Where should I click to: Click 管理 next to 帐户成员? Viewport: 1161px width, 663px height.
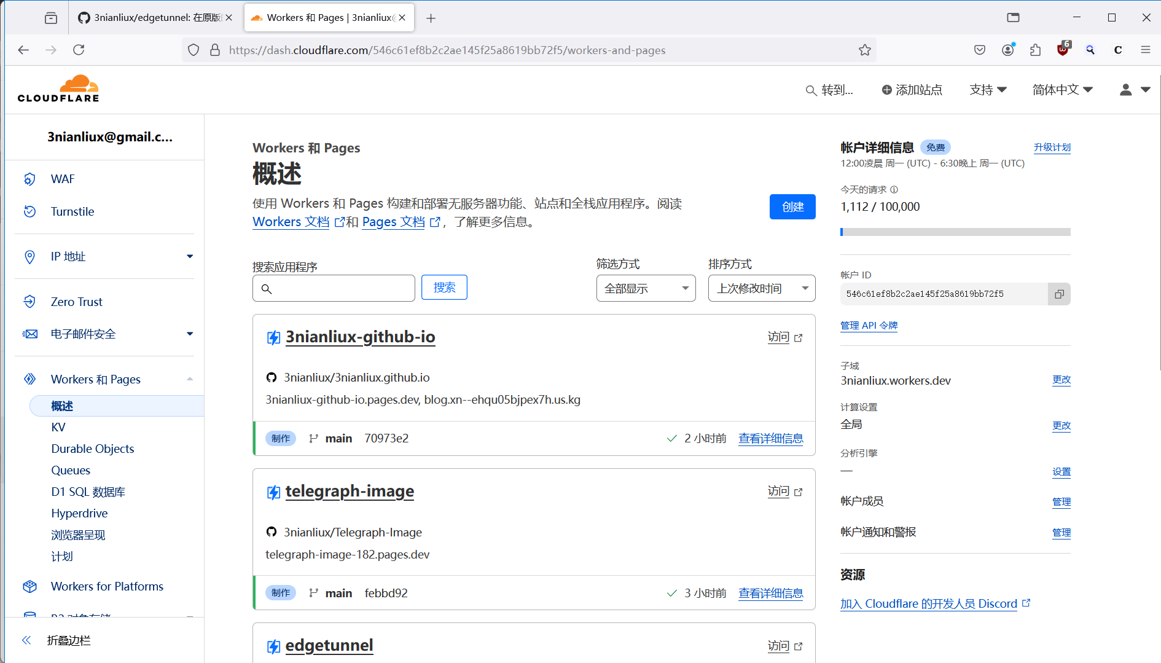1061,502
